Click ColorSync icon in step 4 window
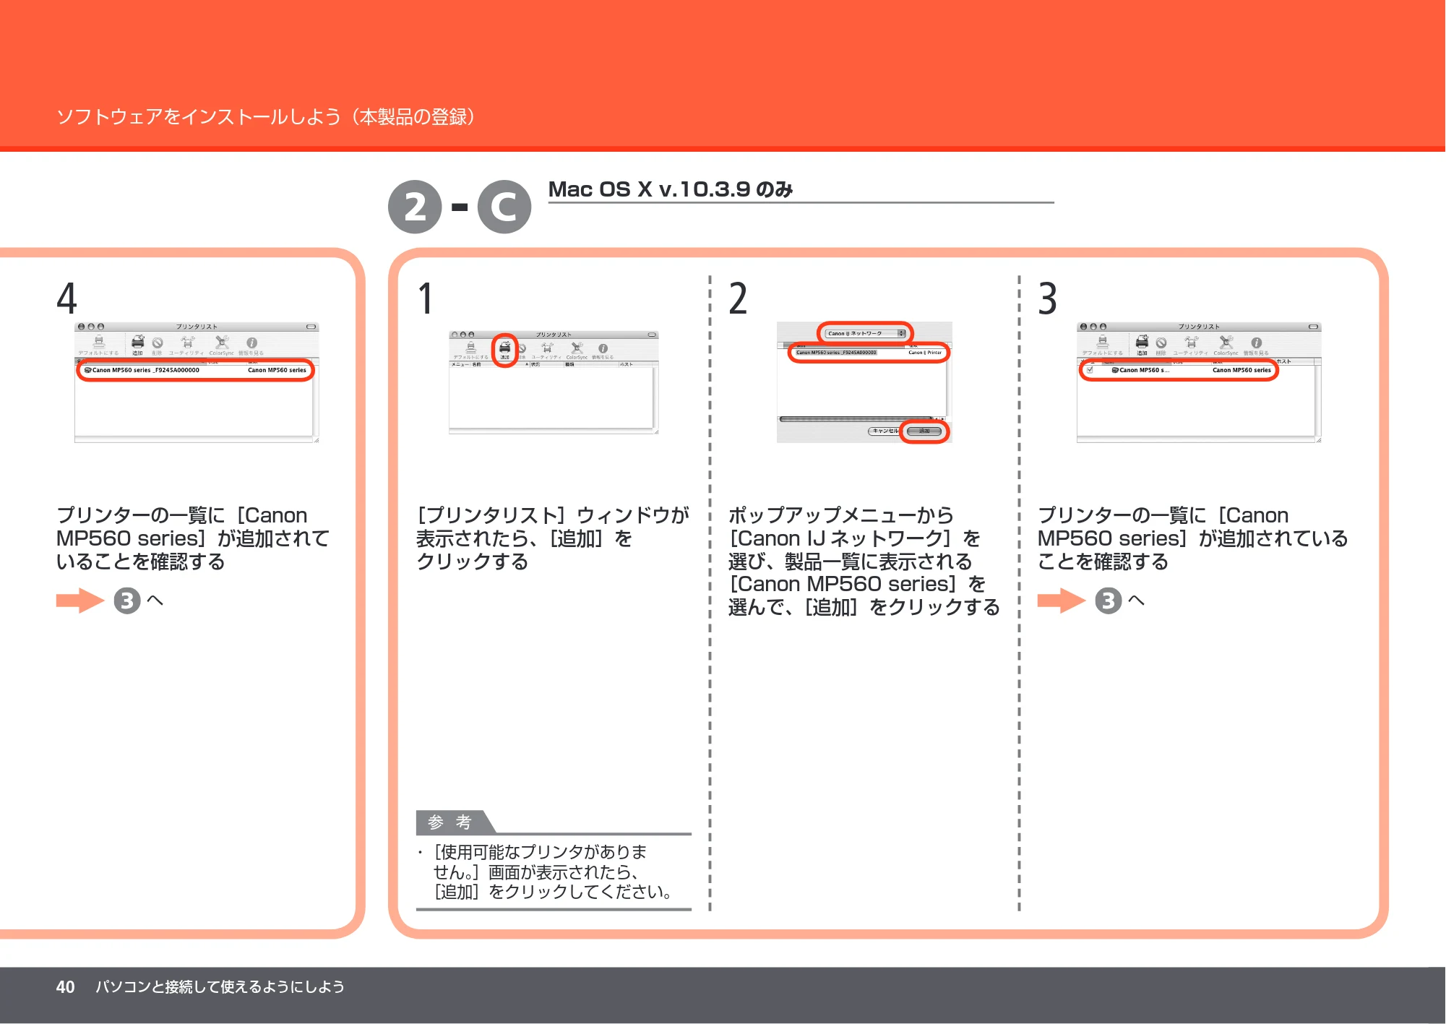Viewport: 1446px width, 1024px height. (222, 345)
